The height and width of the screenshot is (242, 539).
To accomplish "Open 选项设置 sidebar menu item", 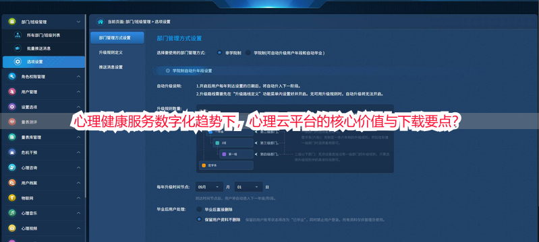I will (x=44, y=62).
